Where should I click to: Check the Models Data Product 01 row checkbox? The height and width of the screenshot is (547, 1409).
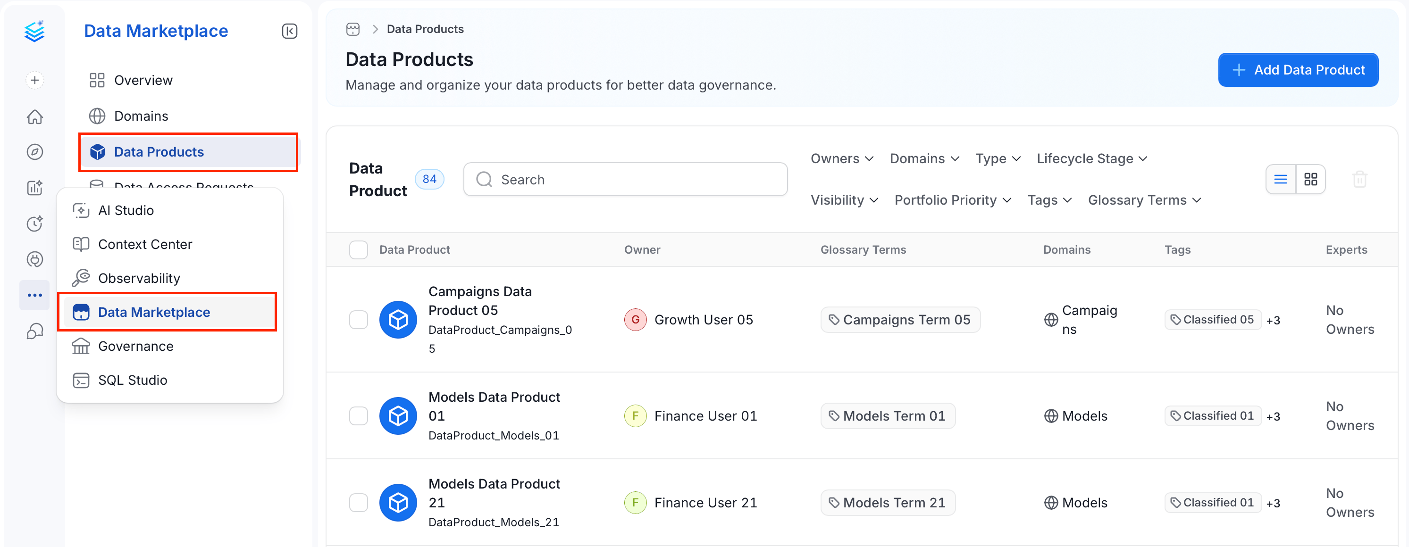click(x=358, y=416)
